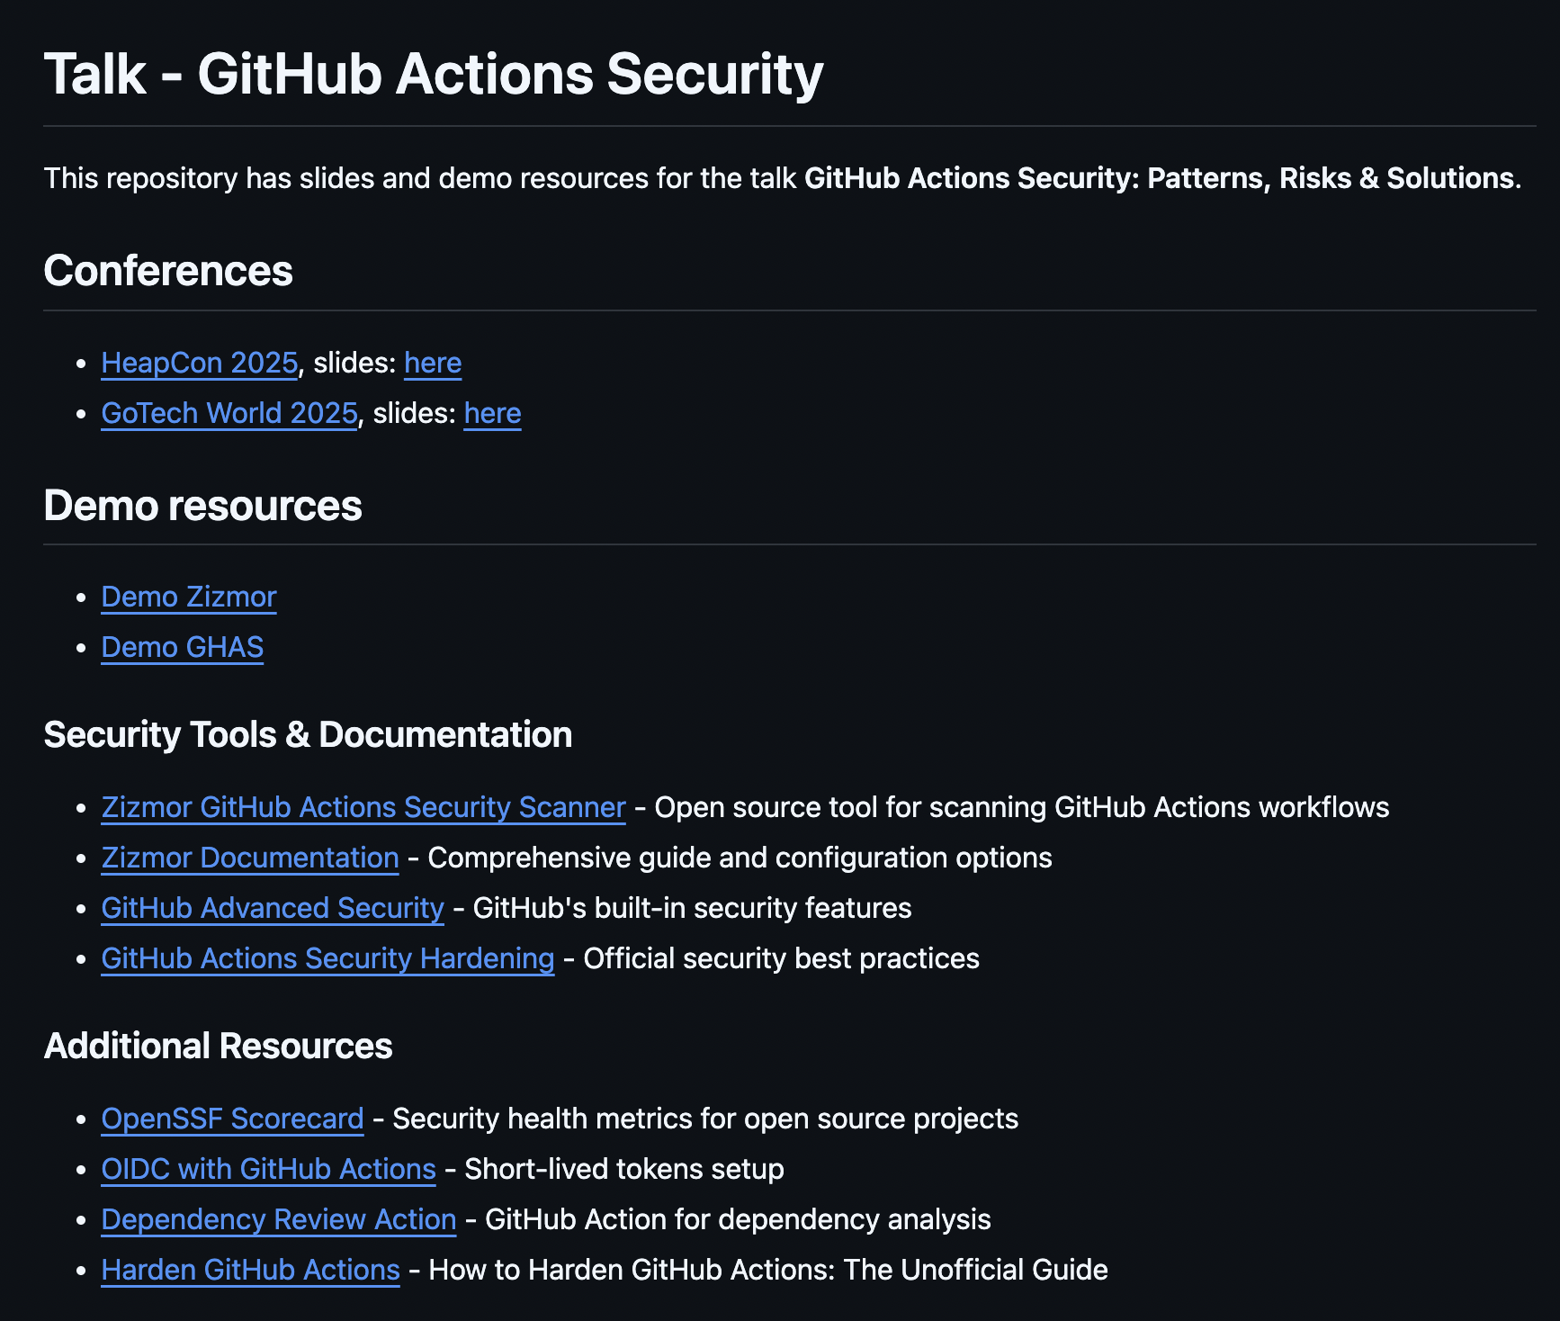Click the Conferences section heading

(x=169, y=271)
